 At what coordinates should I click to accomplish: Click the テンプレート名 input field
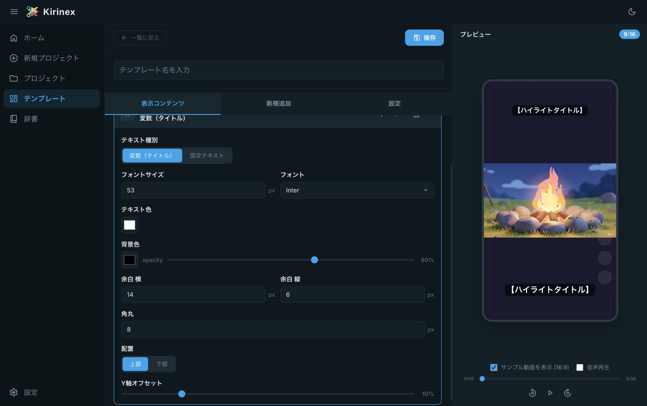[278, 70]
